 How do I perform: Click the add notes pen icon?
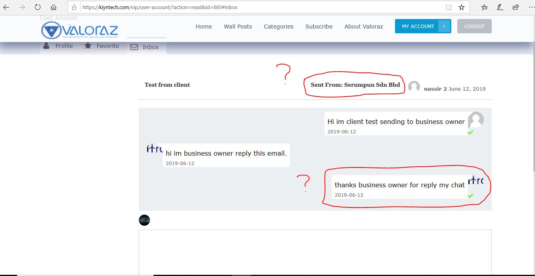[x=500, y=7]
